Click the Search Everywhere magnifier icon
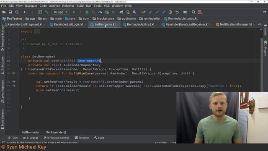The image size is (268, 151). click(193, 12)
